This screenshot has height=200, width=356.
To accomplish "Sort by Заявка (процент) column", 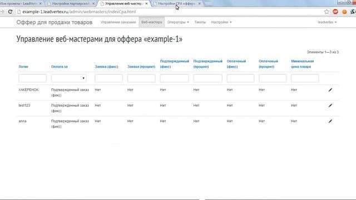I will click(141, 67).
